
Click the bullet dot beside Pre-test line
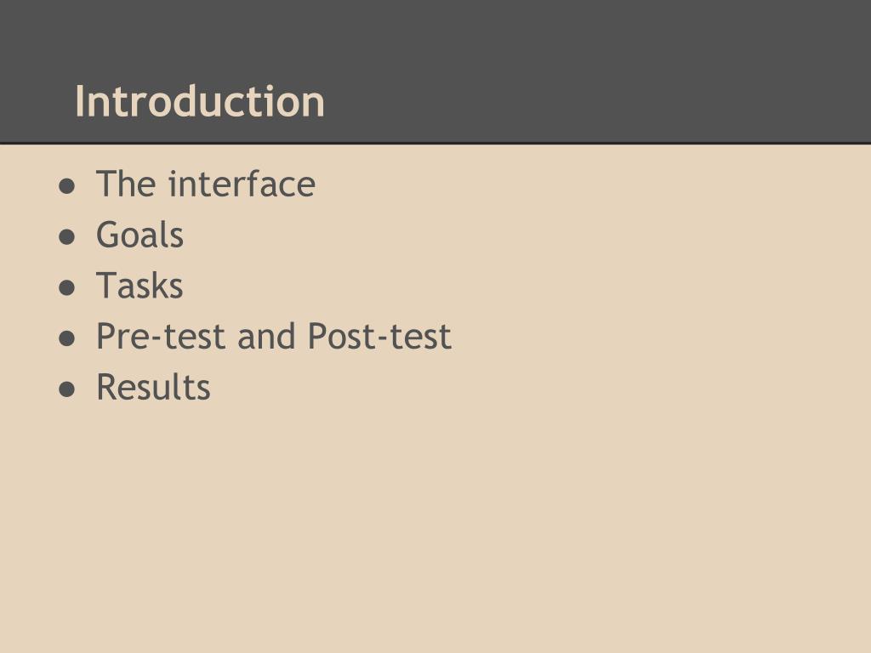tap(66, 338)
